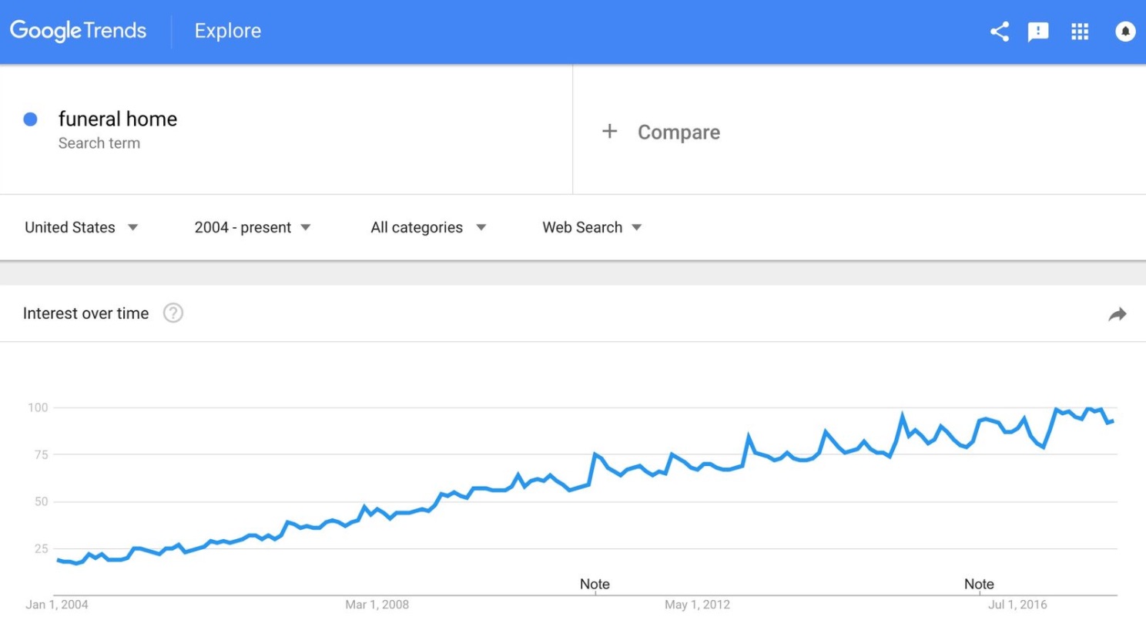Open the Google apps grid
The height and width of the screenshot is (630, 1146).
pos(1080,32)
